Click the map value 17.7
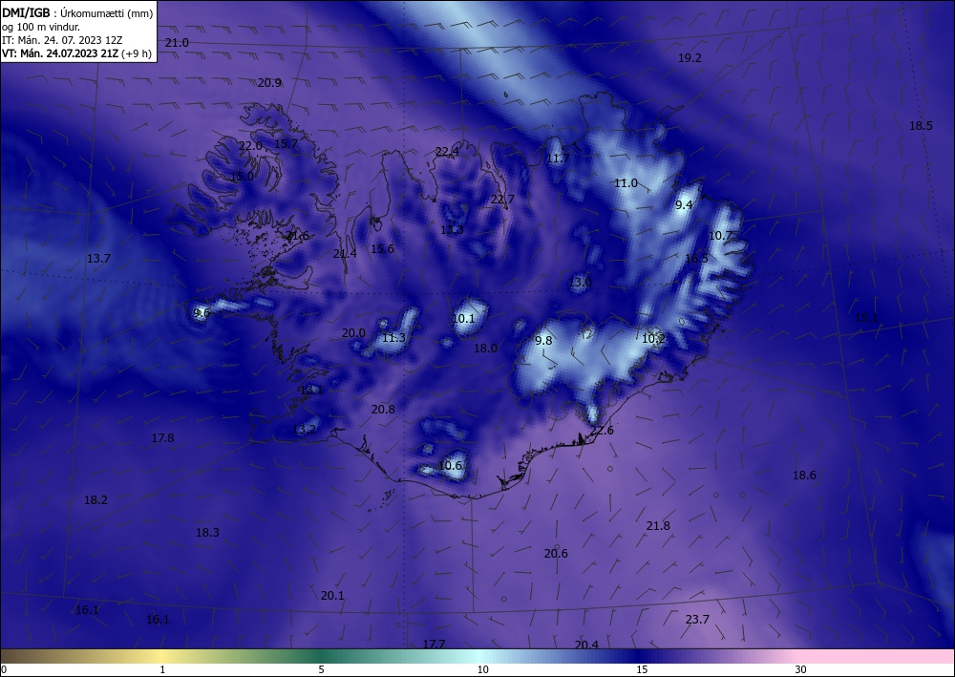Image resolution: width=955 pixels, height=677 pixels. (434, 645)
